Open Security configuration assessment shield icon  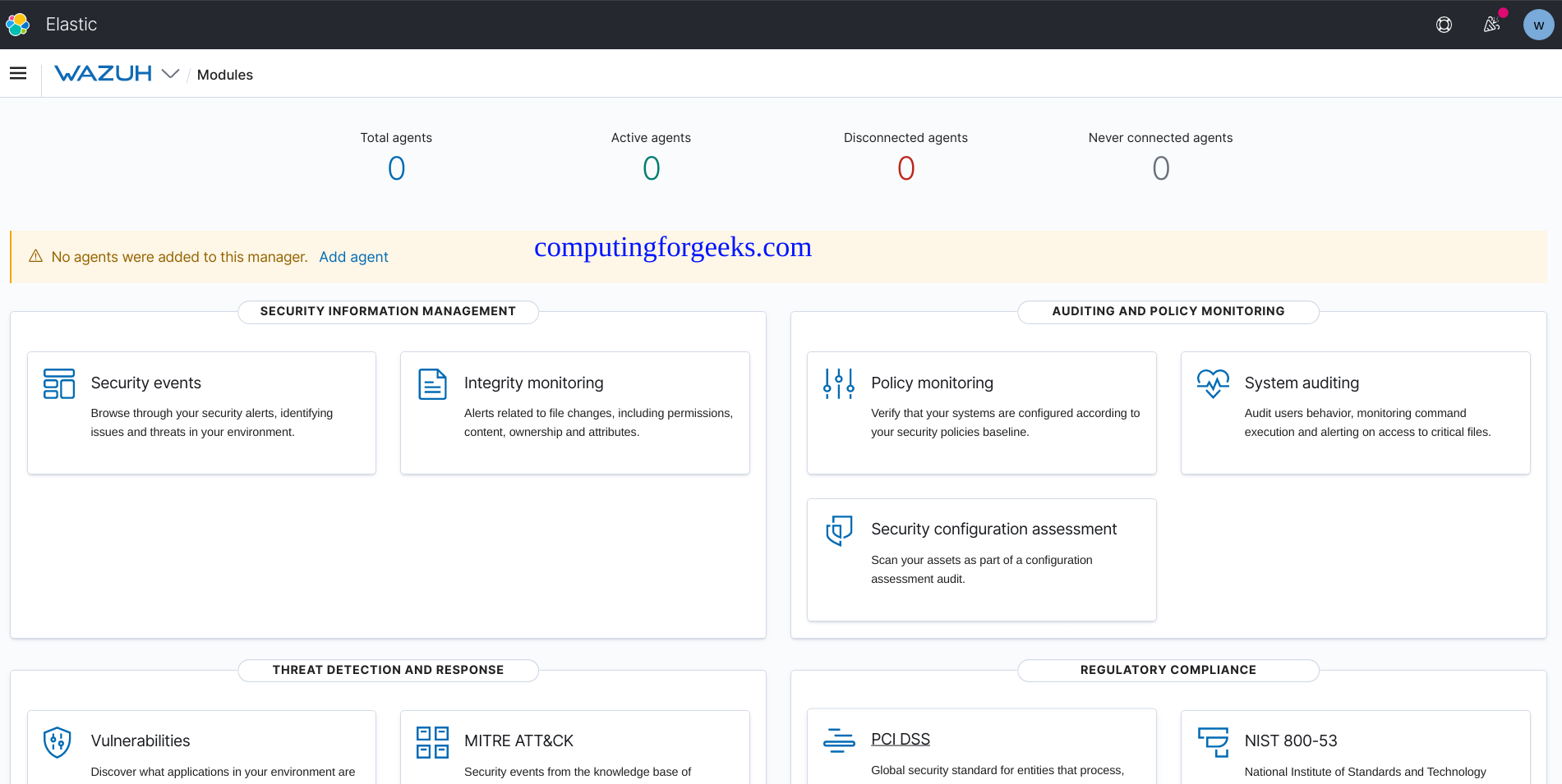[838, 530]
